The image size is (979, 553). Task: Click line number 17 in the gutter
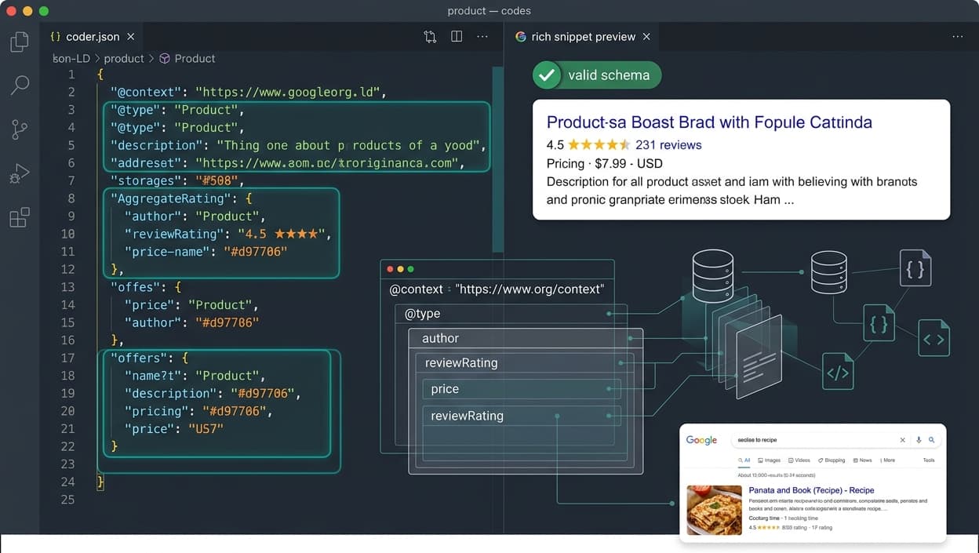coord(68,358)
